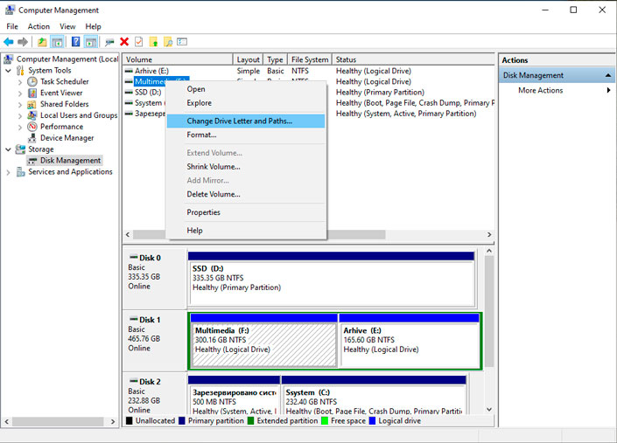
Task: Expand Services and Applications node
Action: (8, 172)
